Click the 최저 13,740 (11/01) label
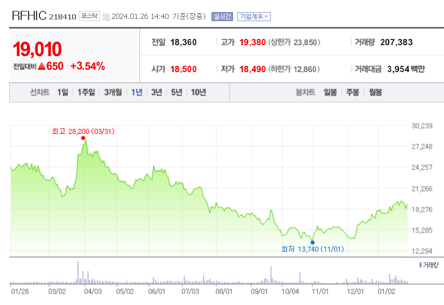This screenshot has height=305, width=444. coord(313,249)
